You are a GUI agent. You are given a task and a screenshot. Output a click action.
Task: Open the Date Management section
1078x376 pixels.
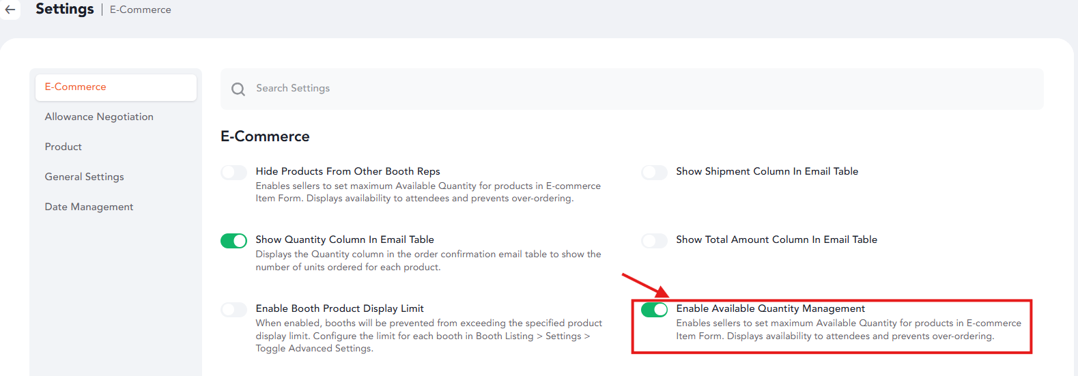pyautogui.click(x=89, y=207)
